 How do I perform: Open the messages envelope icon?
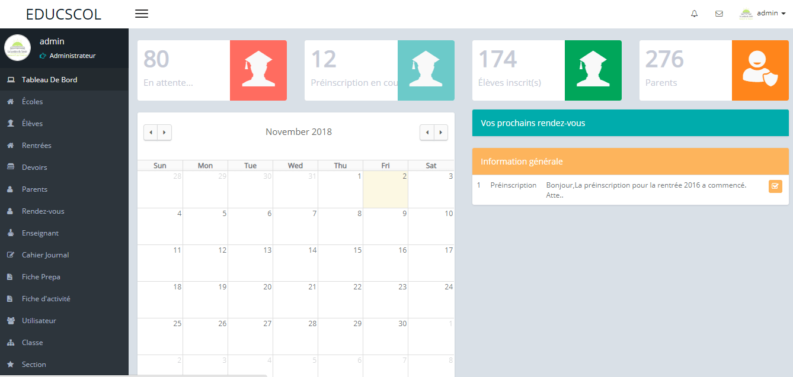719,13
